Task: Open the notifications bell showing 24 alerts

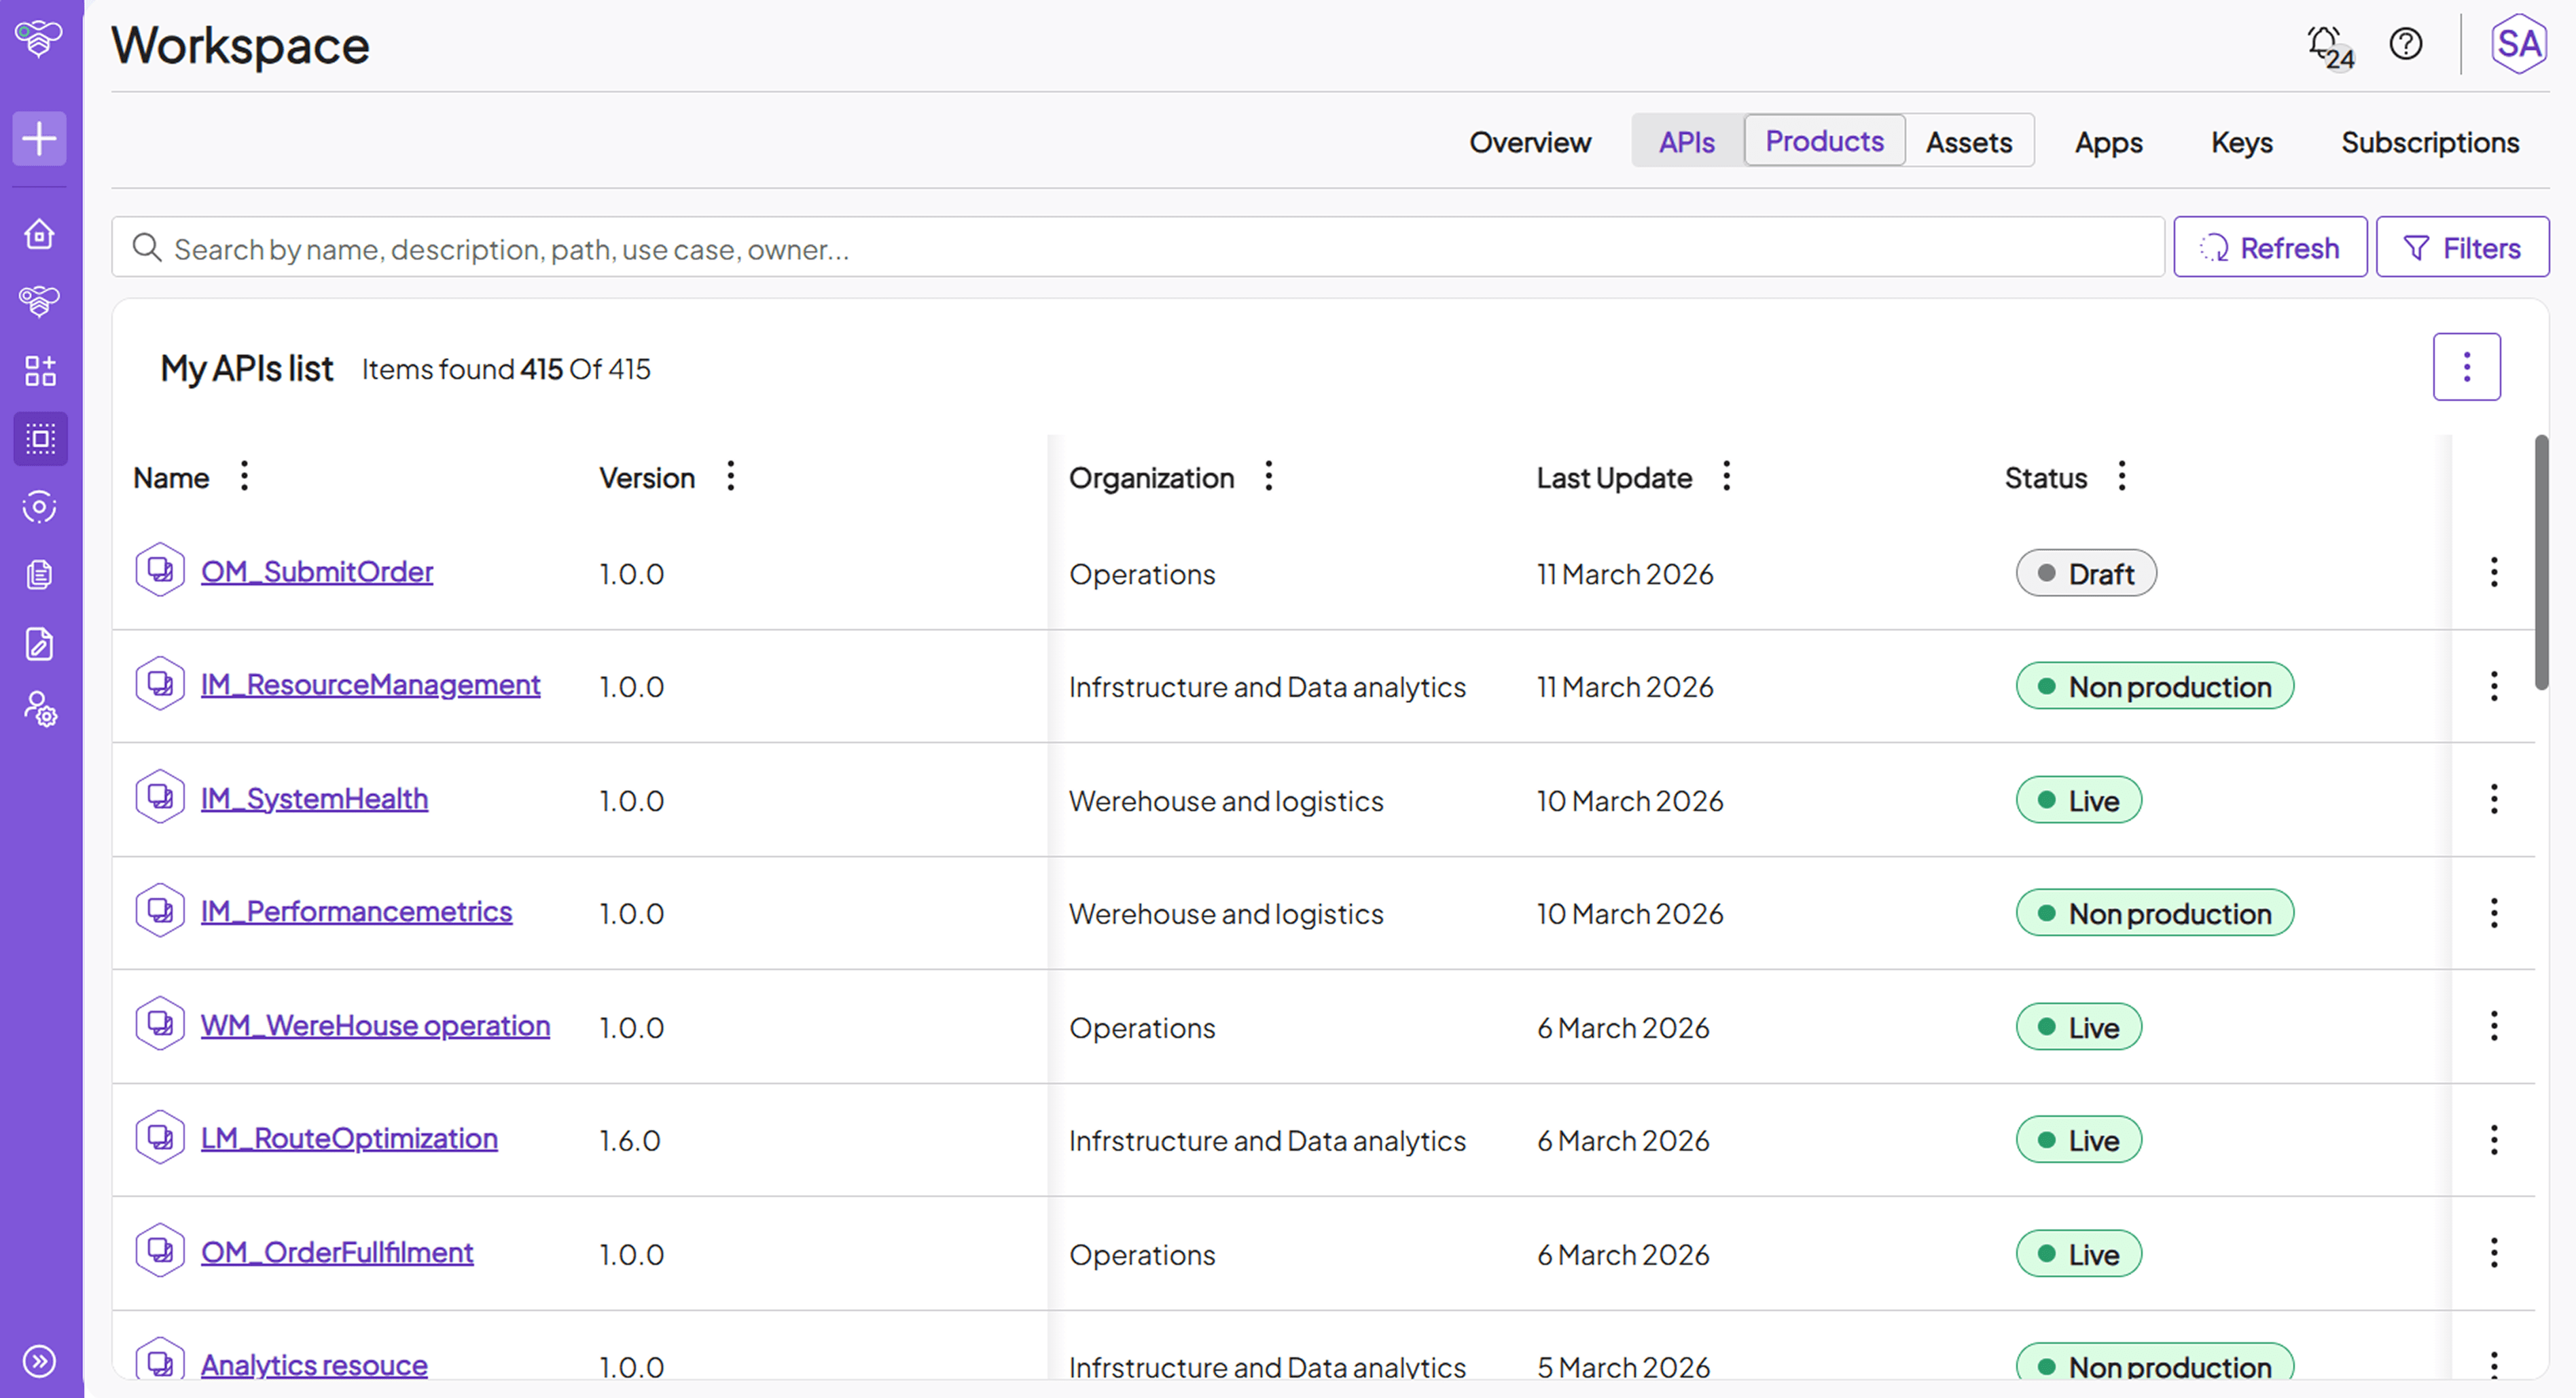Action: 2324,44
